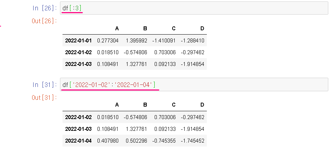The height and width of the screenshot is (149, 329).
Task: Click 0.092133 in the Out[26] table
Action: pyautogui.click(x=165, y=64)
